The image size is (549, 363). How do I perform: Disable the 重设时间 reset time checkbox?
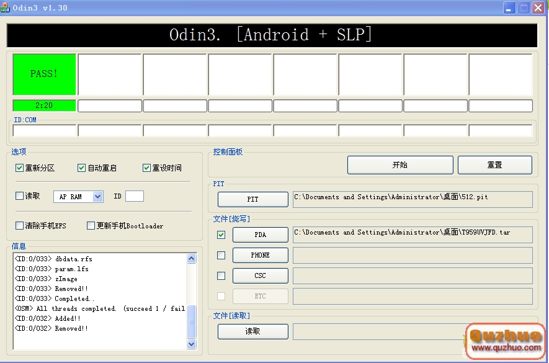click(147, 168)
